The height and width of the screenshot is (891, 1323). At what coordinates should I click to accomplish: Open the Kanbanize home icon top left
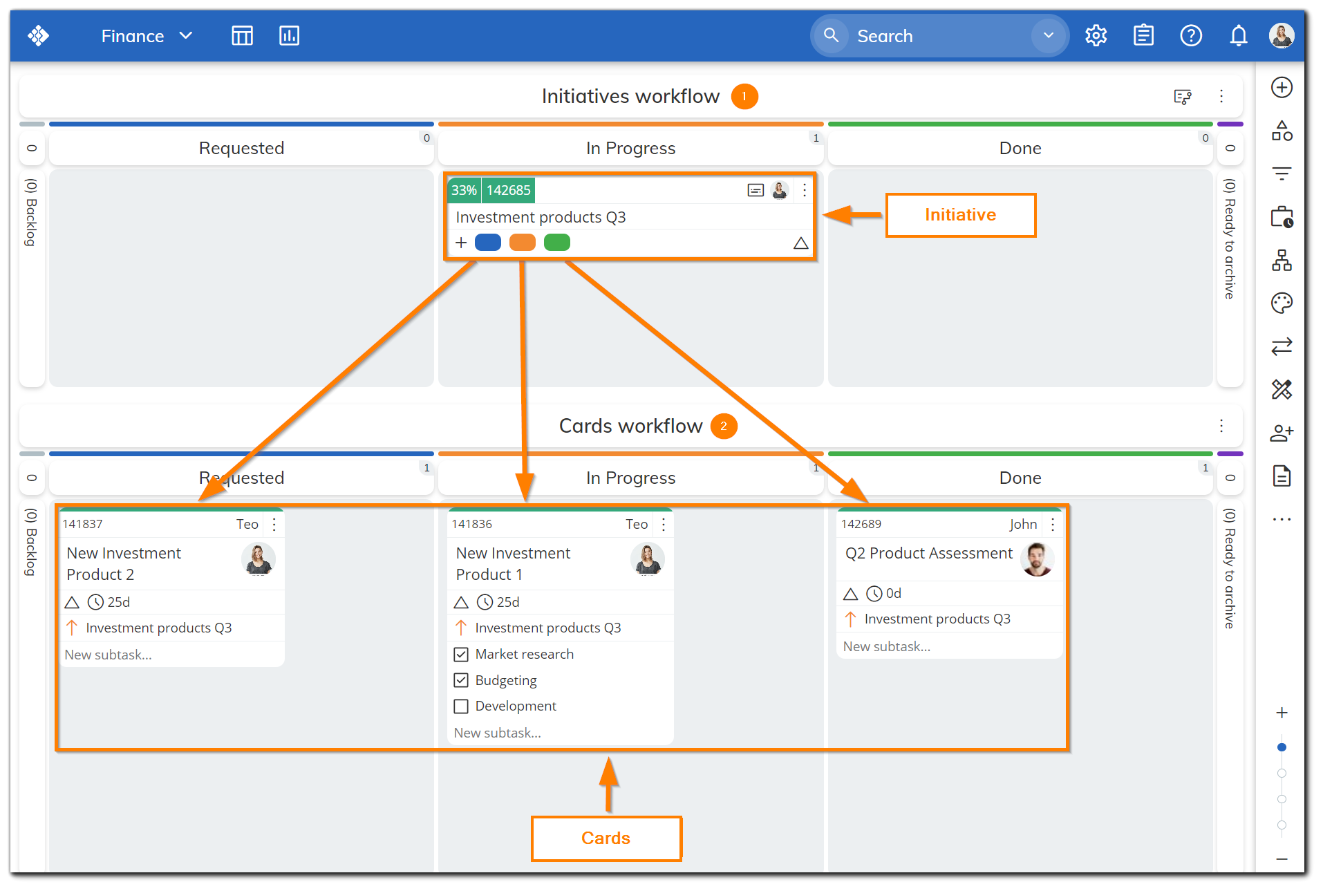pyautogui.click(x=39, y=35)
